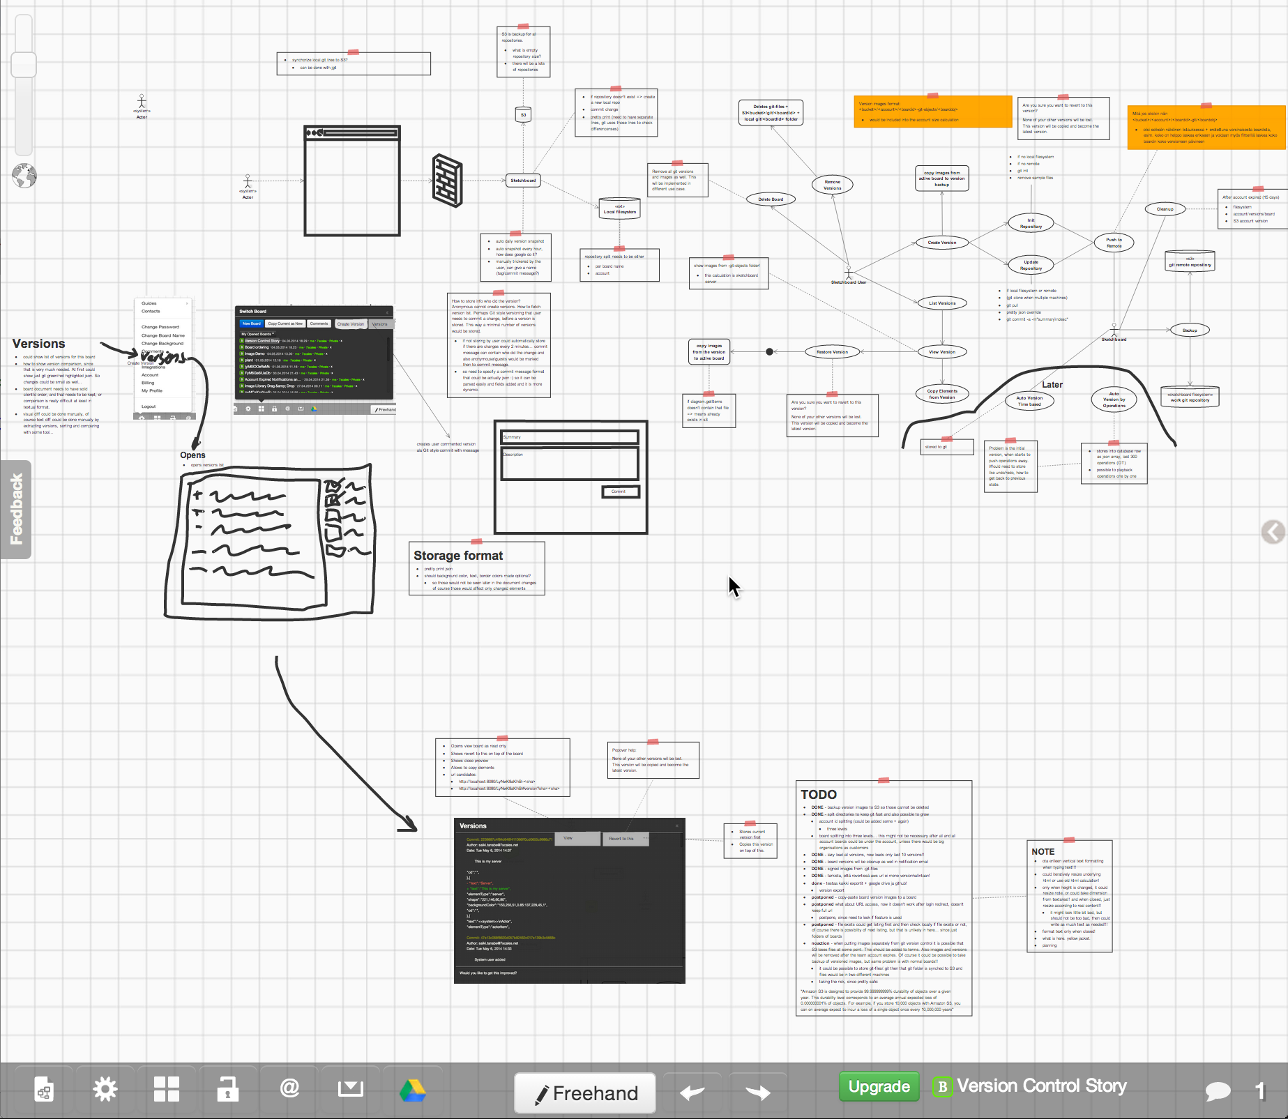Select the Init Repository ellipse
This screenshot has height=1119, width=1288.
pyautogui.click(x=1031, y=223)
